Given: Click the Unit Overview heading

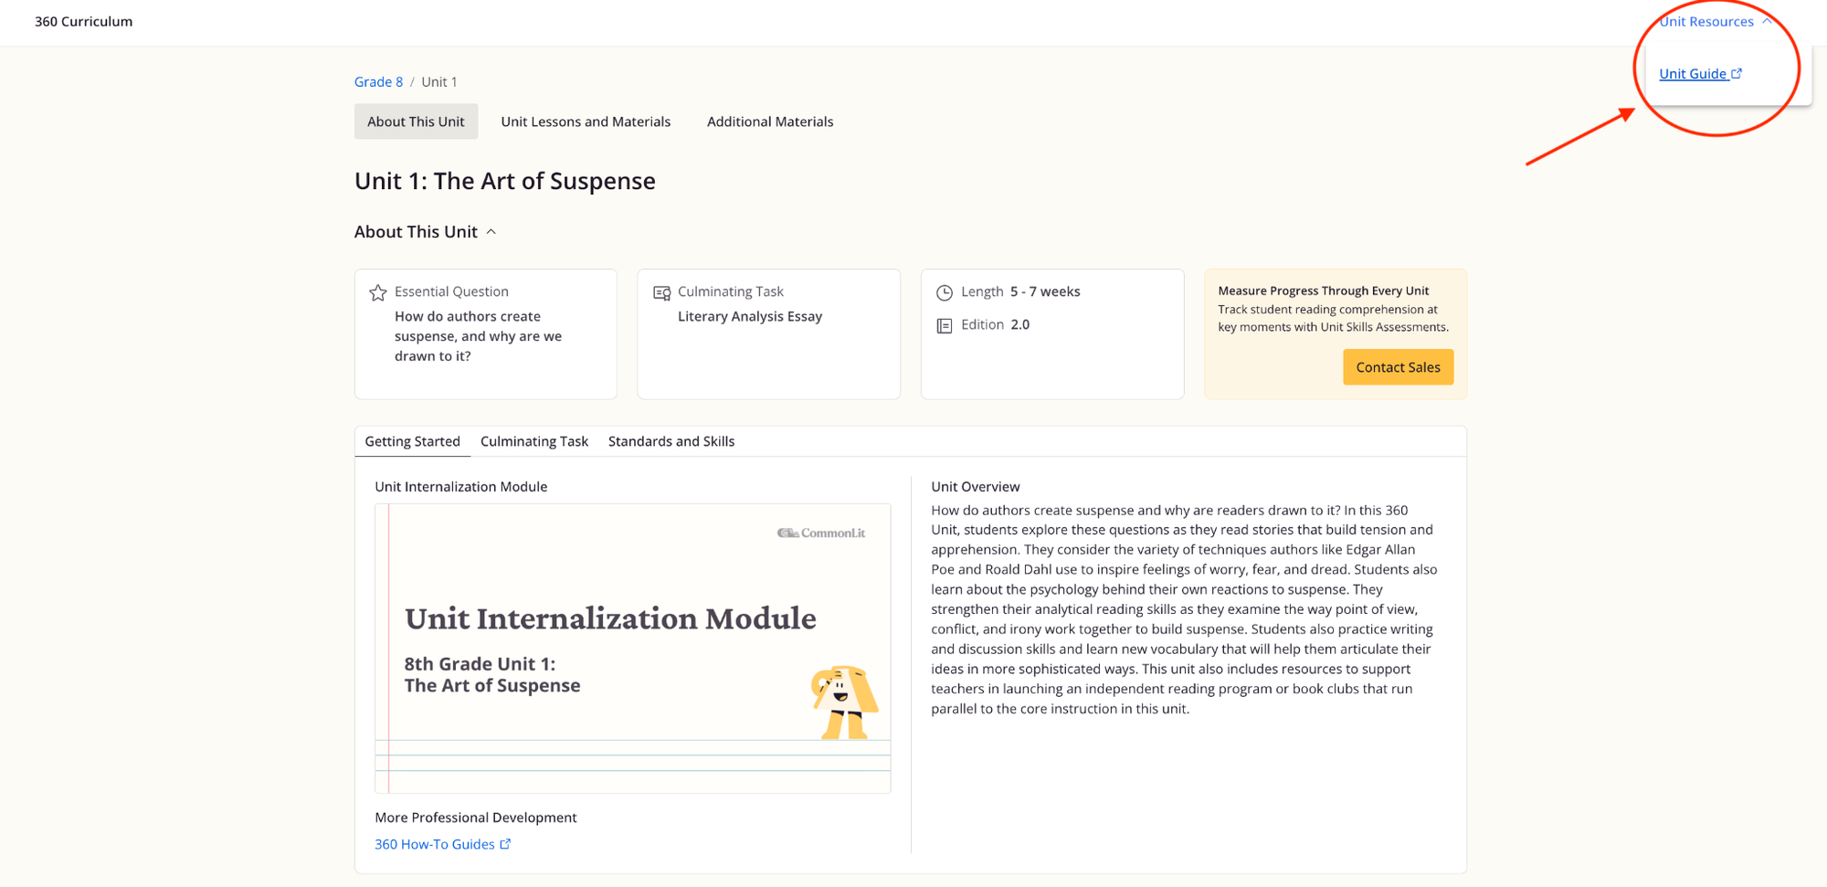Looking at the screenshot, I should 976,487.
